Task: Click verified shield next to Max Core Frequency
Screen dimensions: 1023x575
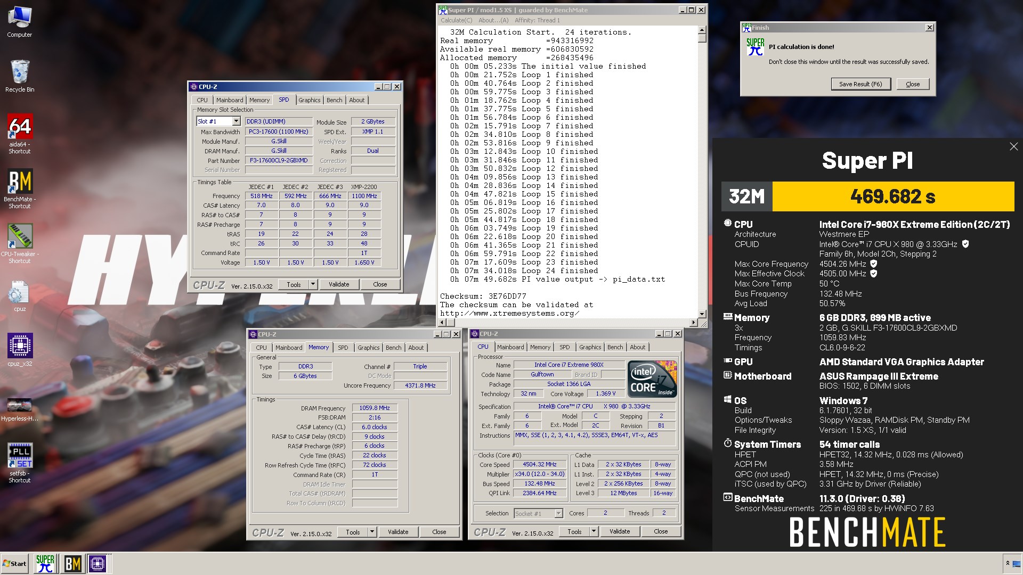Action: [874, 264]
